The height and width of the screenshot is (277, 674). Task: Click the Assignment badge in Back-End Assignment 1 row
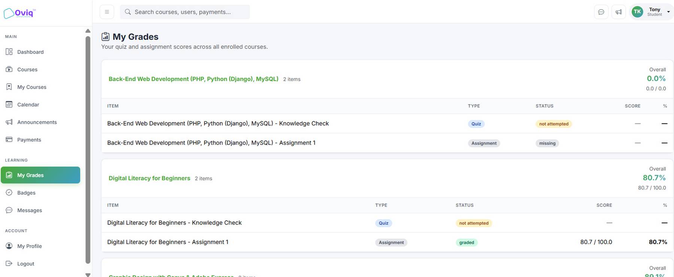click(484, 143)
